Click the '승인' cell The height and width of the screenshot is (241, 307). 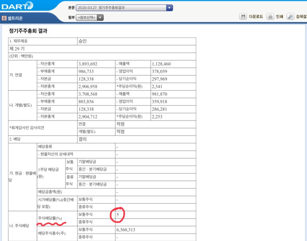pos(137,41)
